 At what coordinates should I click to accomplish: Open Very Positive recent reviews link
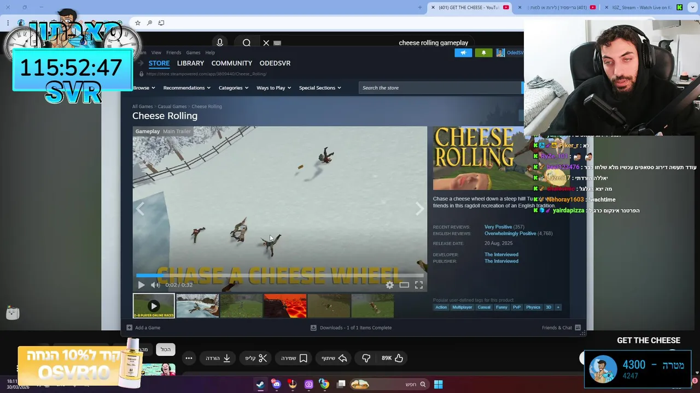[498, 227]
